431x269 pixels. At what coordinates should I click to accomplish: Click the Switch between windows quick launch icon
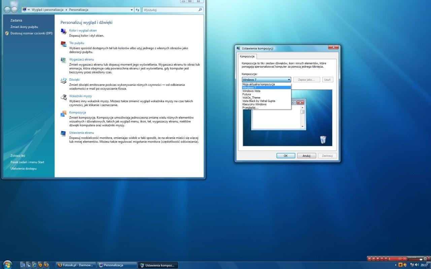click(x=29, y=265)
